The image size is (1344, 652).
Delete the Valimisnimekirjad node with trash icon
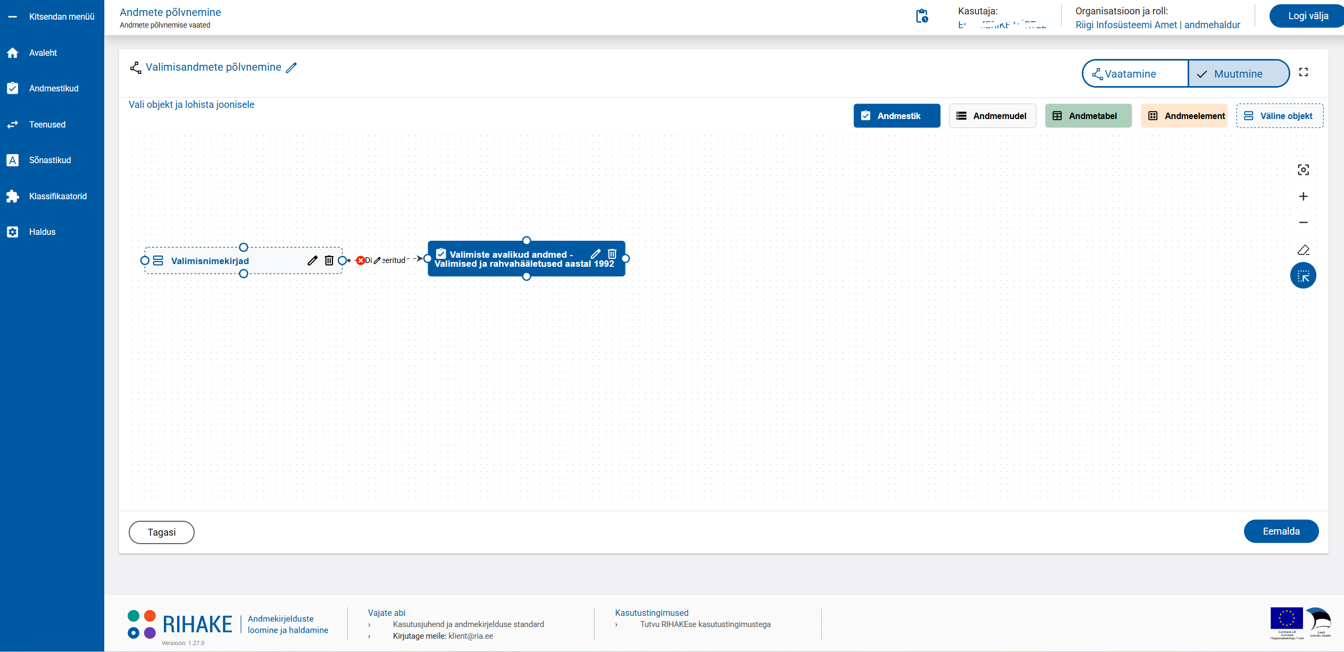(329, 260)
